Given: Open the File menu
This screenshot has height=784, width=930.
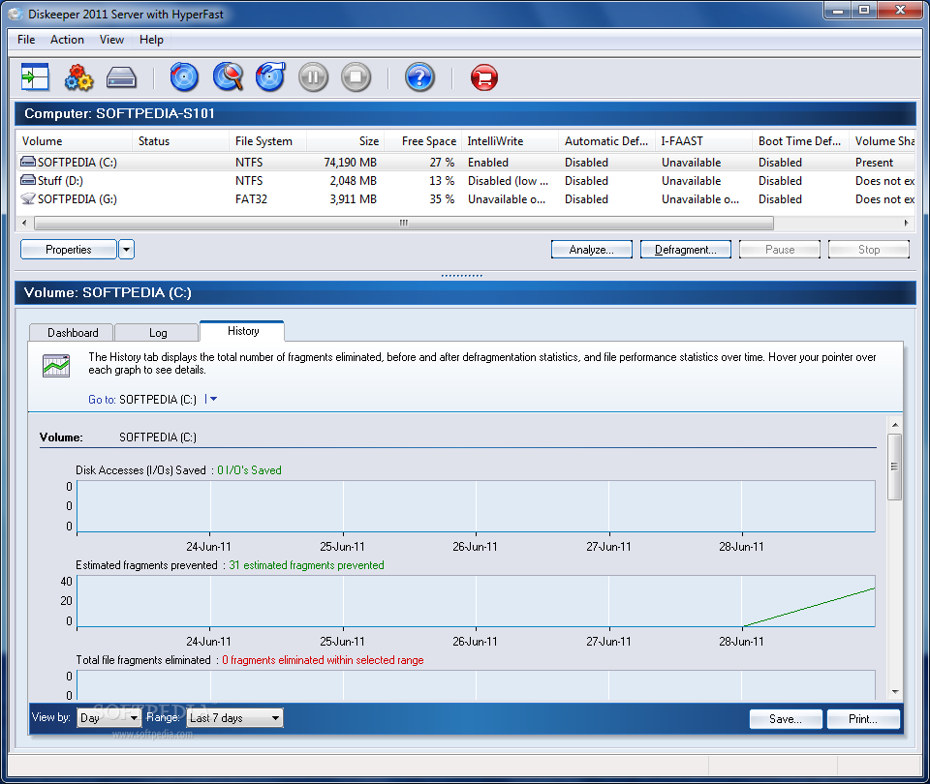Looking at the screenshot, I should 26,40.
